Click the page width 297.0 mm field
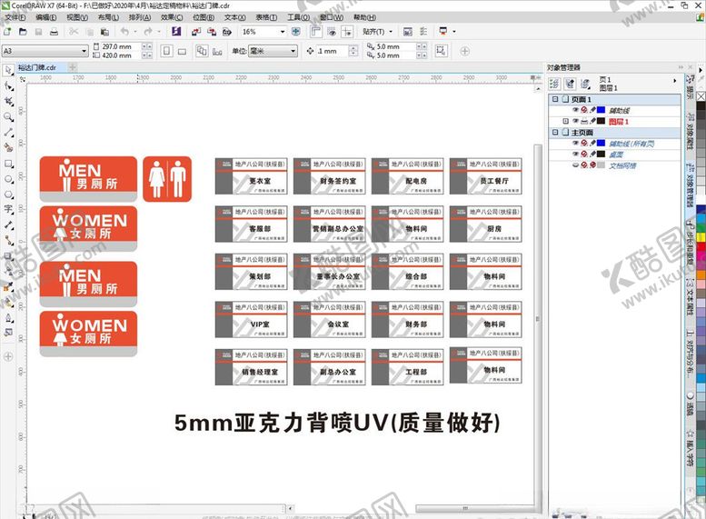Image resolution: width=706 pixels, height=519 pixels. [x=118, y=46]
